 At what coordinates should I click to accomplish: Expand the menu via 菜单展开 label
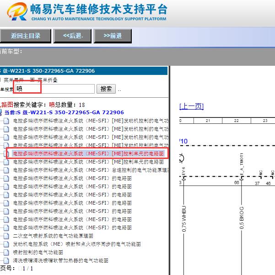click(x=14, y=80)
